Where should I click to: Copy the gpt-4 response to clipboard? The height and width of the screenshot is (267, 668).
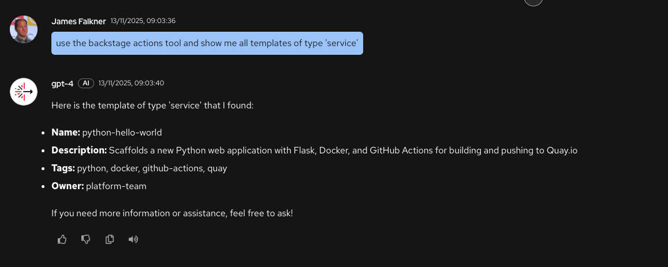[110, 239]
